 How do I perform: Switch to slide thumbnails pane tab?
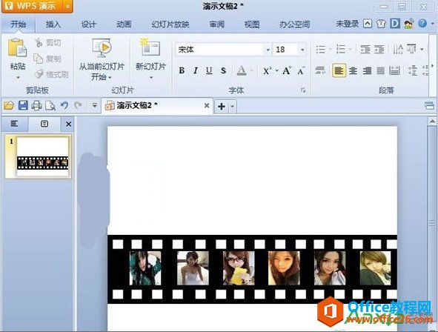point(44,124)
